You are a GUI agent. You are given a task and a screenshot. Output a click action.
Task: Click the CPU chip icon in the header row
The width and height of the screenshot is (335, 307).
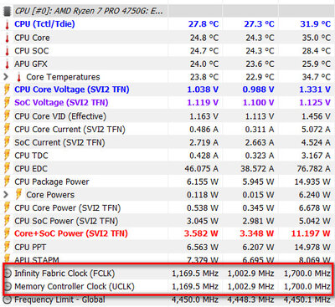click(7, 11)
